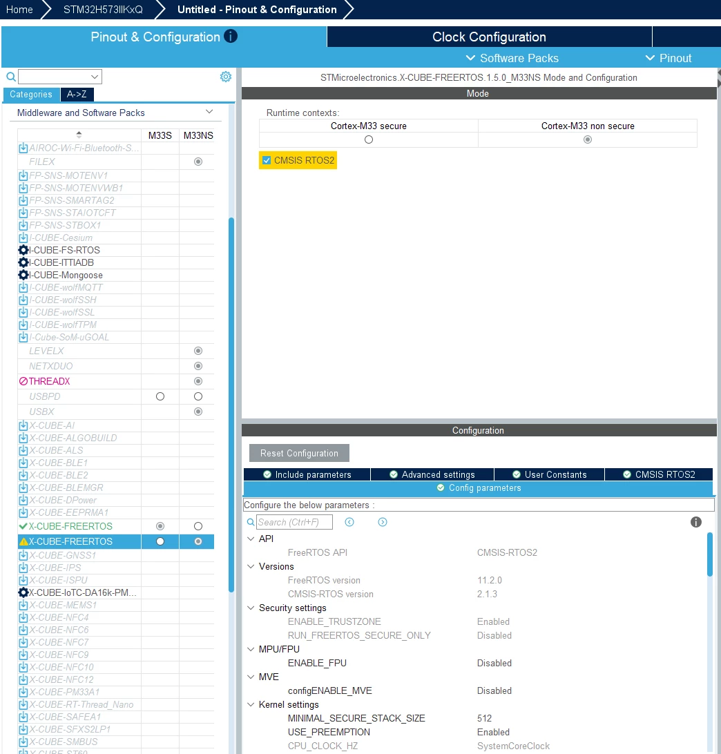The image size is (721, 754).
Task: Click the warning icon on selected X-CUBE-FREERTOS row
Action: [x=23, y=541]
